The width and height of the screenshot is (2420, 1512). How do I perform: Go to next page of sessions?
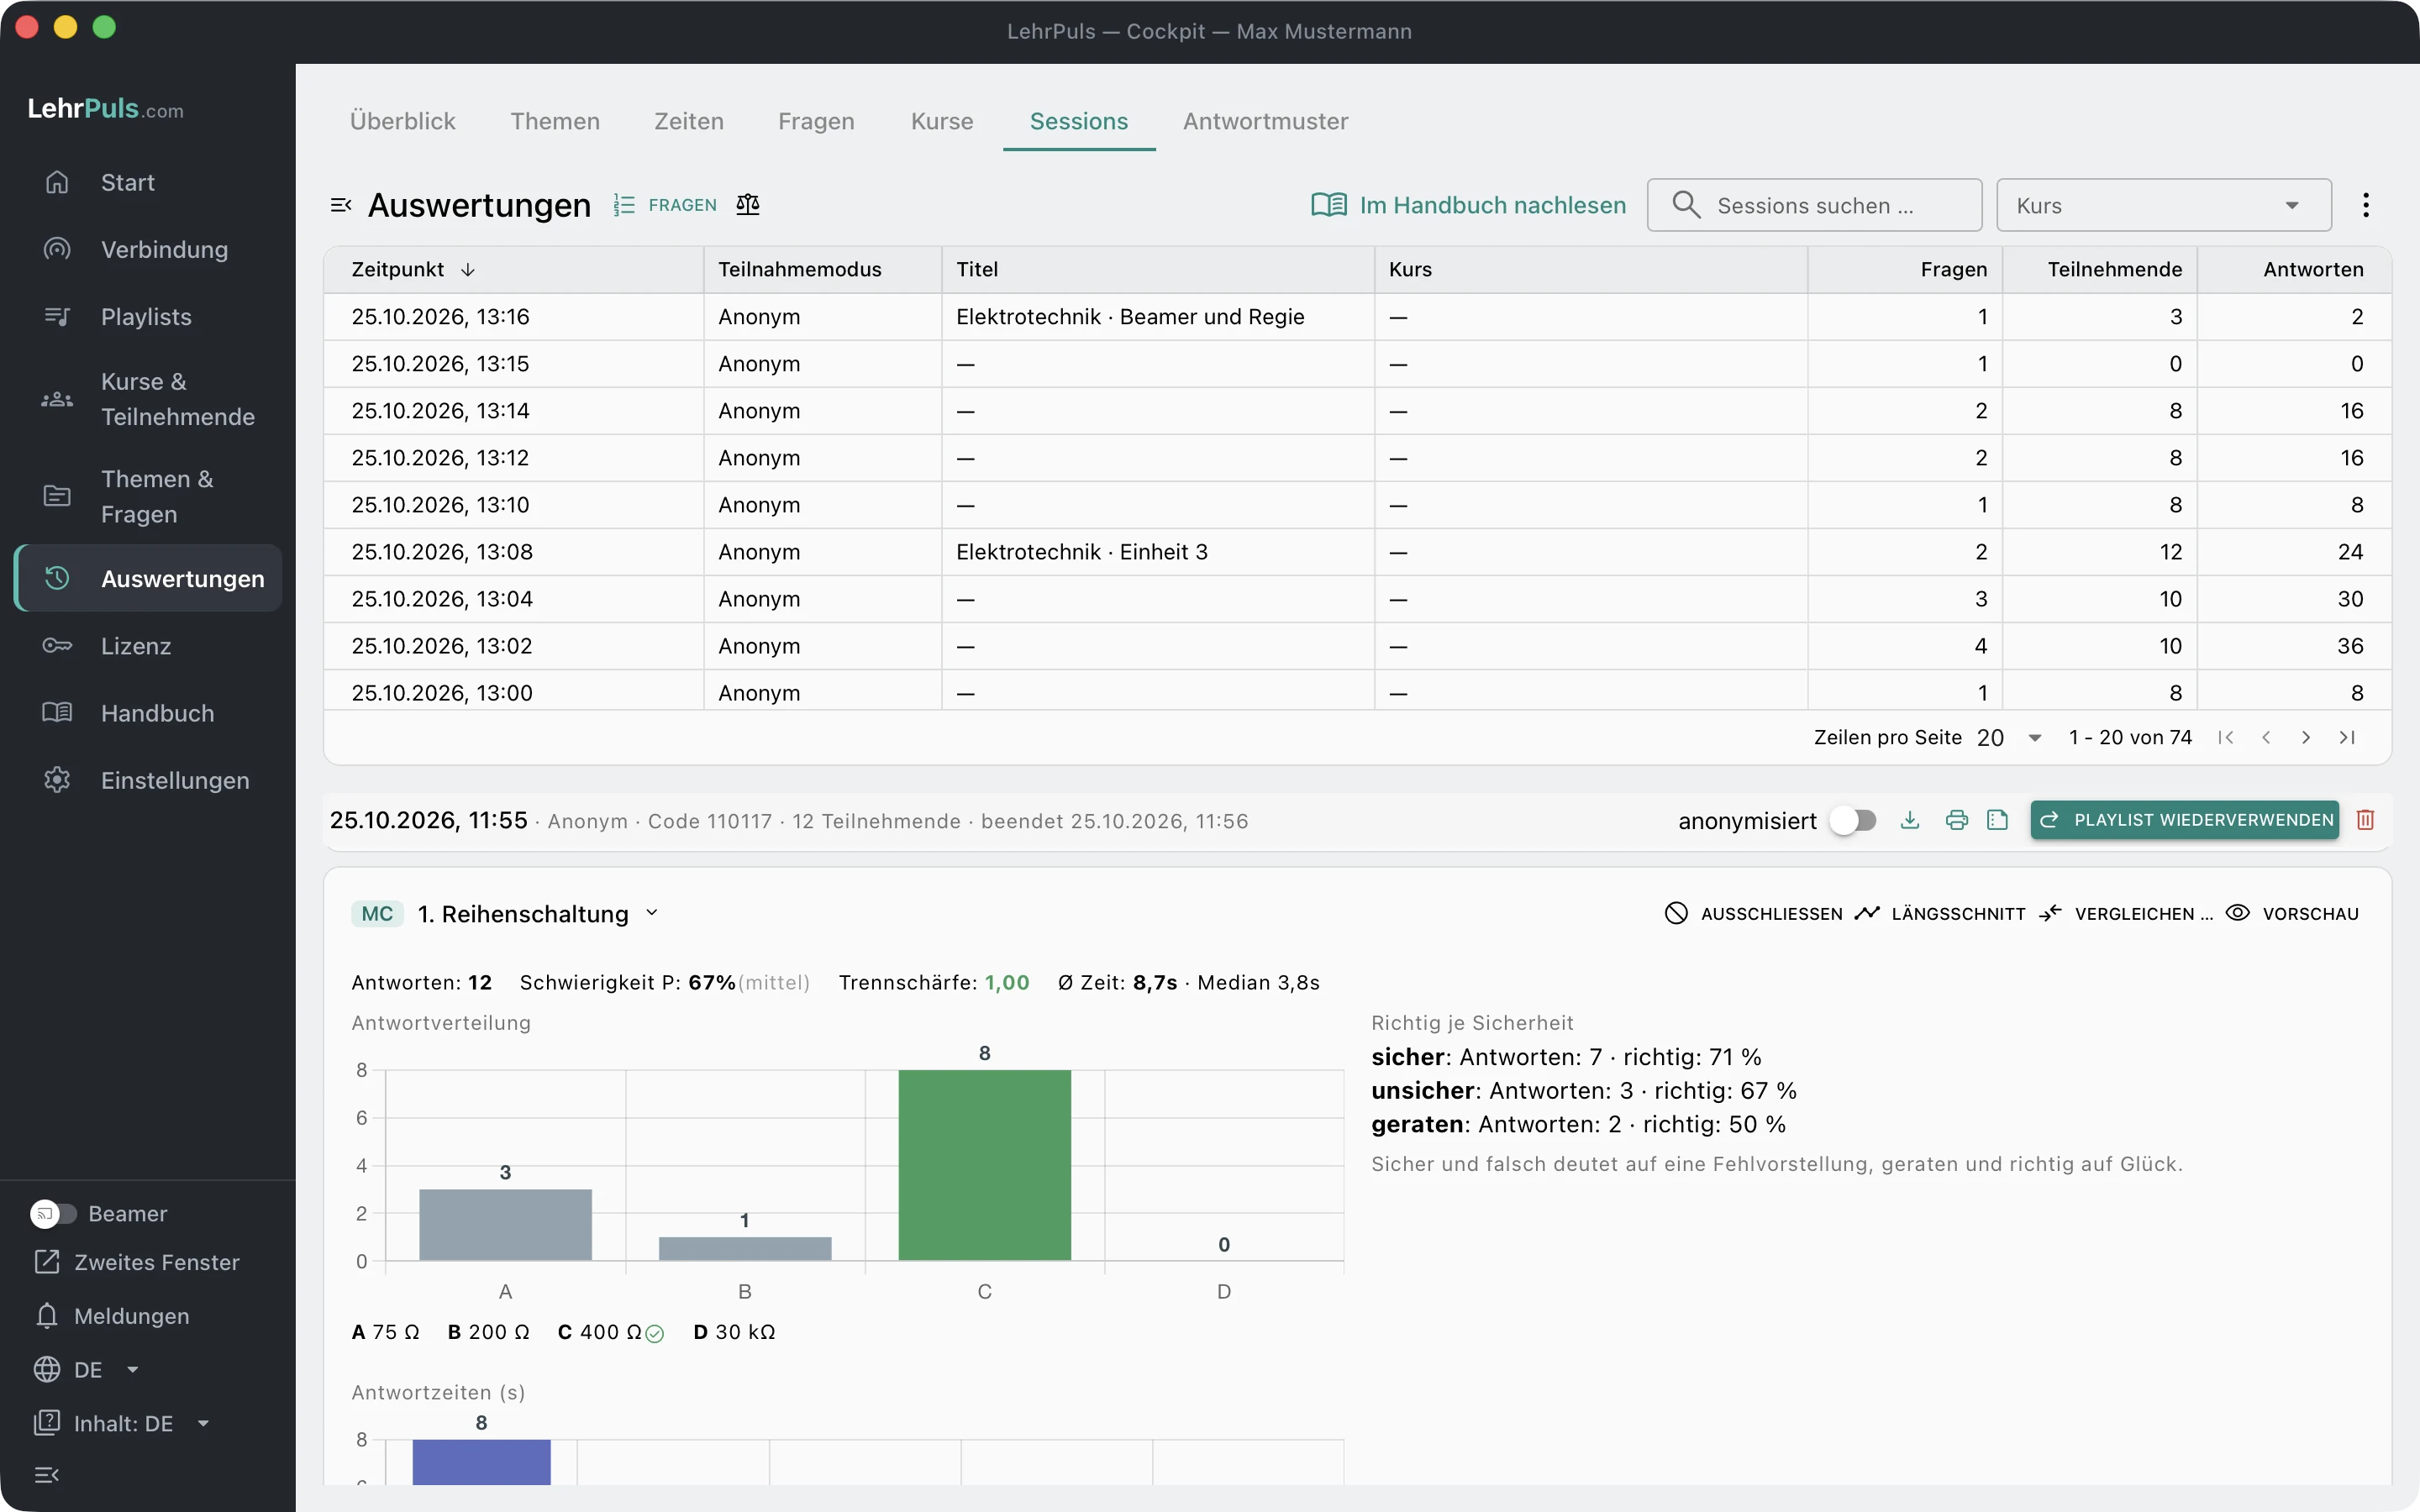[2306, 738]
